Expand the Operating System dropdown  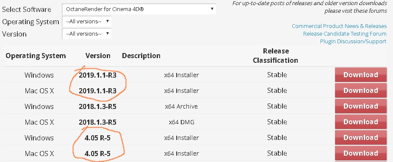tap(86, 21)
